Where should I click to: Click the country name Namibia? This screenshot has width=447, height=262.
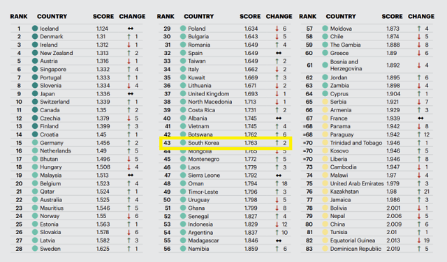(x=198, y=249)
